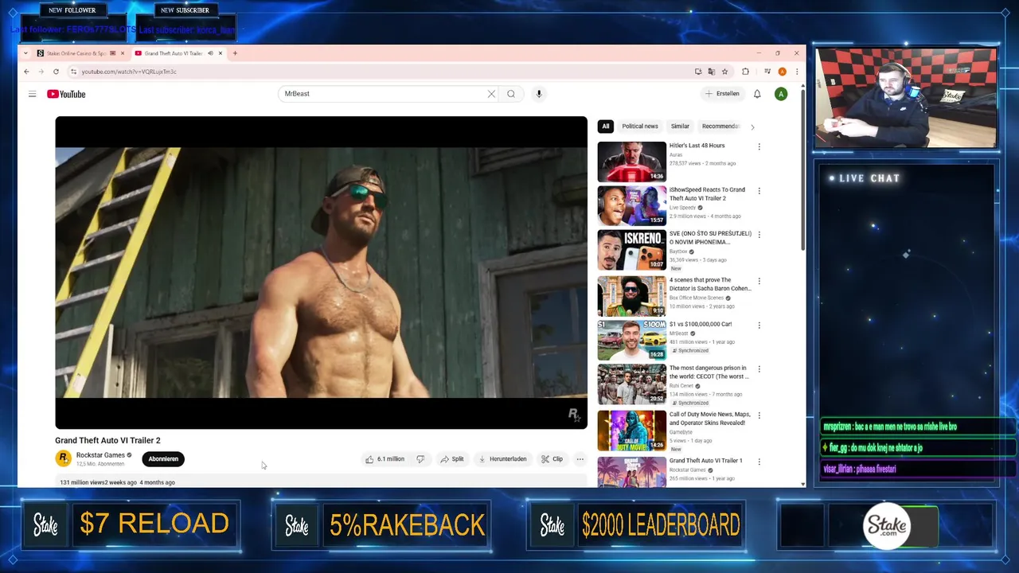Open YouTube notifications bell
1019x573 pixels.
click(757, 94)
